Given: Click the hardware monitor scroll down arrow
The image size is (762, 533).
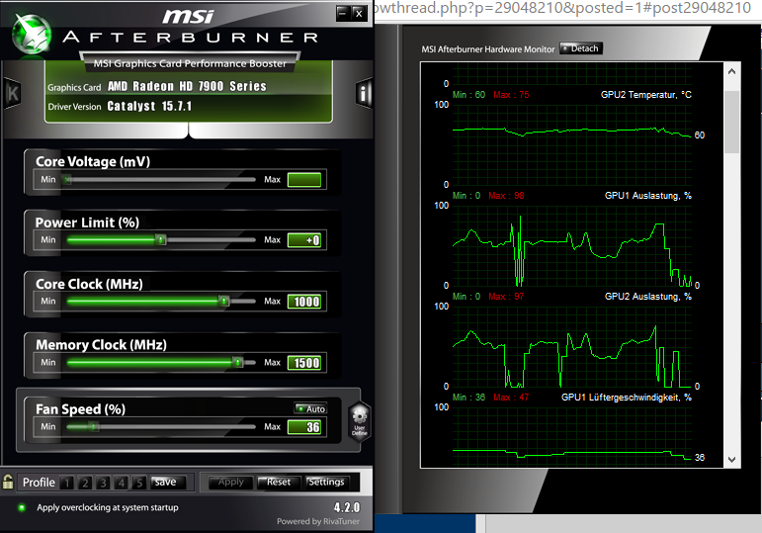Looking at the screenshot, I should tap(732, 460).
